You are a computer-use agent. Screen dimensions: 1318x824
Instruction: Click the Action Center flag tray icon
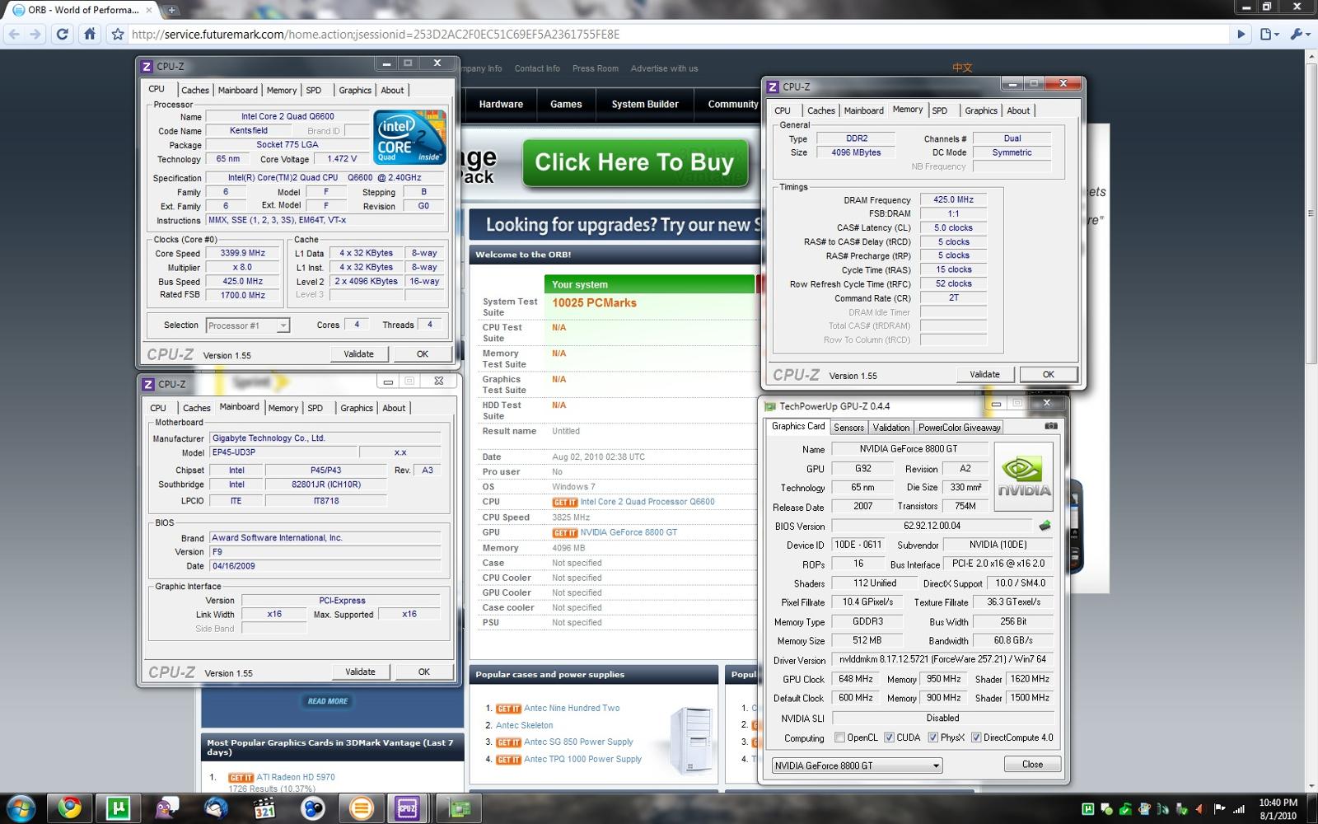pos(1219,809)
